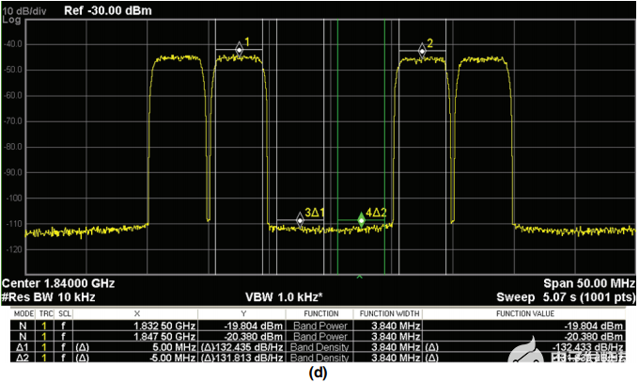Click Sweep 5.07 s readout
Screen dimensions: 639x382
coord(566,296)
